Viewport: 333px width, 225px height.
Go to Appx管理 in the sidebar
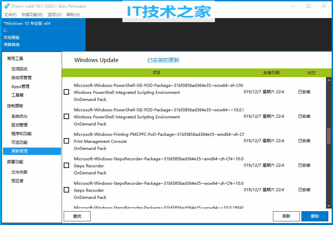20,86
